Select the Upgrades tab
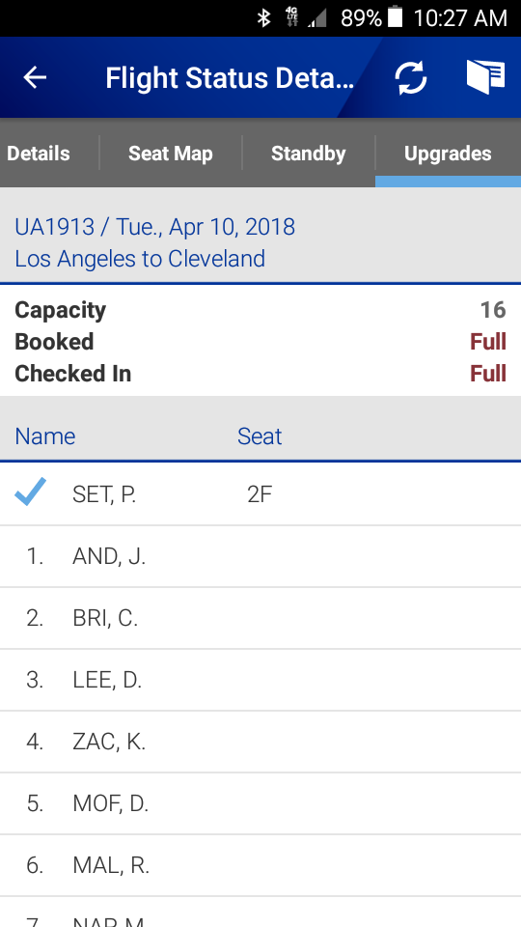Viewport: 521px width, 927px height. pyautogui.click(x=448, y=154)
